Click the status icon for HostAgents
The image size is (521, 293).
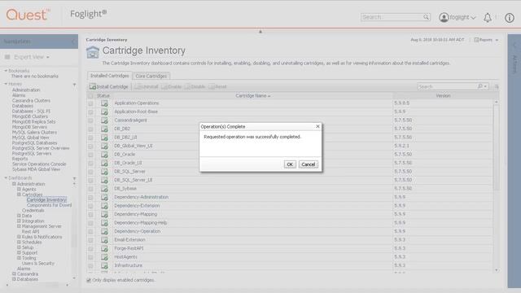click(x=104, y=257)
